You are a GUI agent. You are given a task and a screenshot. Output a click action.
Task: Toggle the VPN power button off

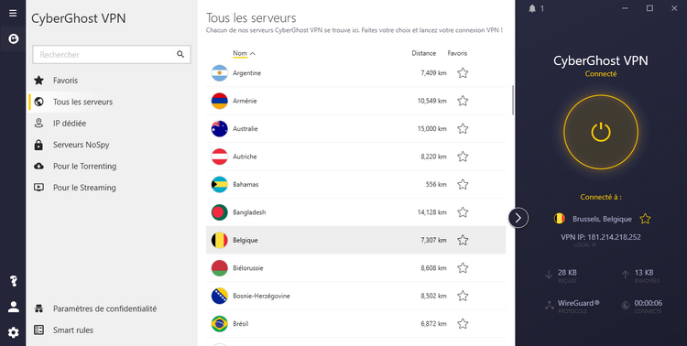601,133
